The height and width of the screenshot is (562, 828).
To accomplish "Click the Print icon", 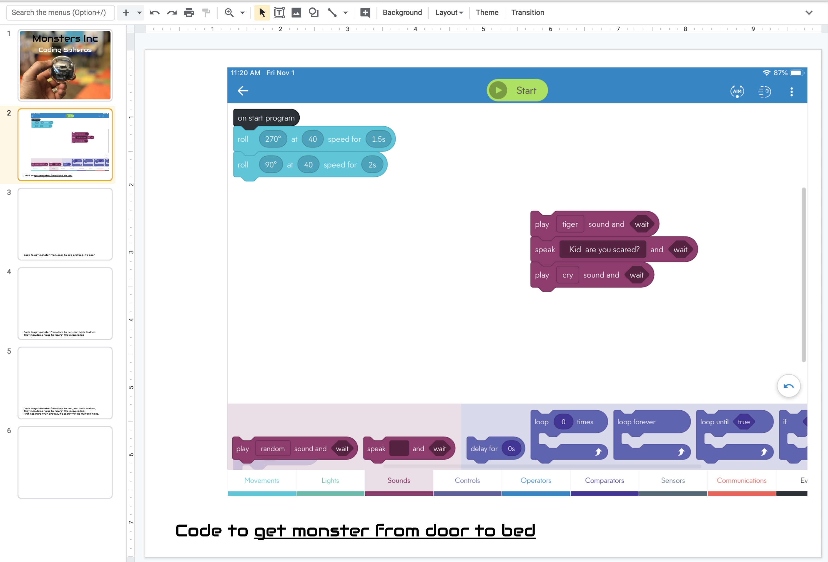I will pos(189,13).
